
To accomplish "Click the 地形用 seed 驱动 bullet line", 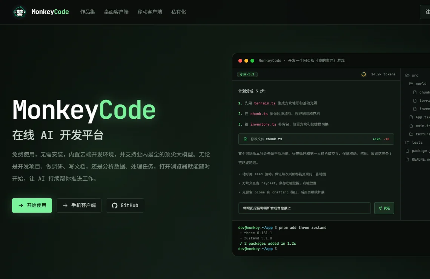I will click(282, 174).
